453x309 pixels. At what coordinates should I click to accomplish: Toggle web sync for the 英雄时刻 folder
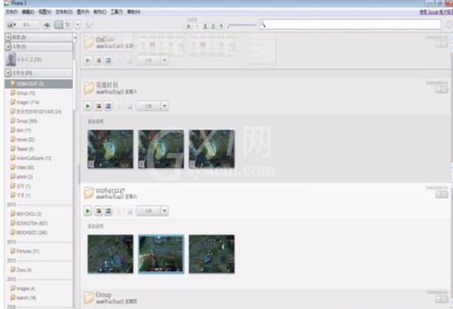click(x=441, y=89)
